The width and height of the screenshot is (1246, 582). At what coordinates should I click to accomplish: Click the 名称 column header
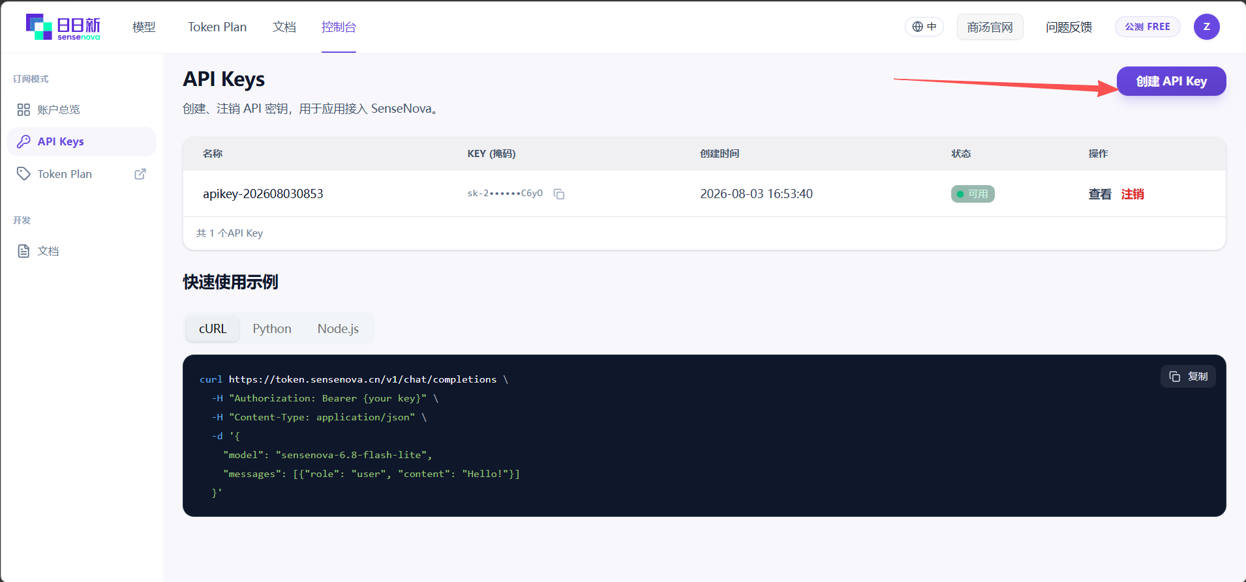(x=213, y=153)
